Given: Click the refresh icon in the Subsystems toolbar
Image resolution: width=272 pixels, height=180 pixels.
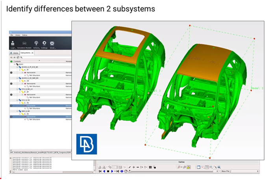Looking at the screenshot, I should point(18,57).
